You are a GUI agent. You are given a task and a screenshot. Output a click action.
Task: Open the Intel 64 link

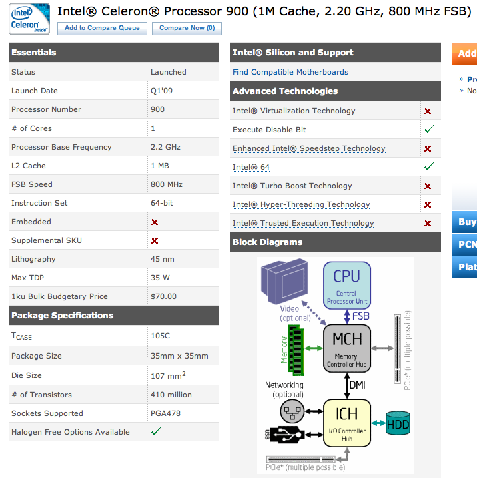tap(251, 167)
